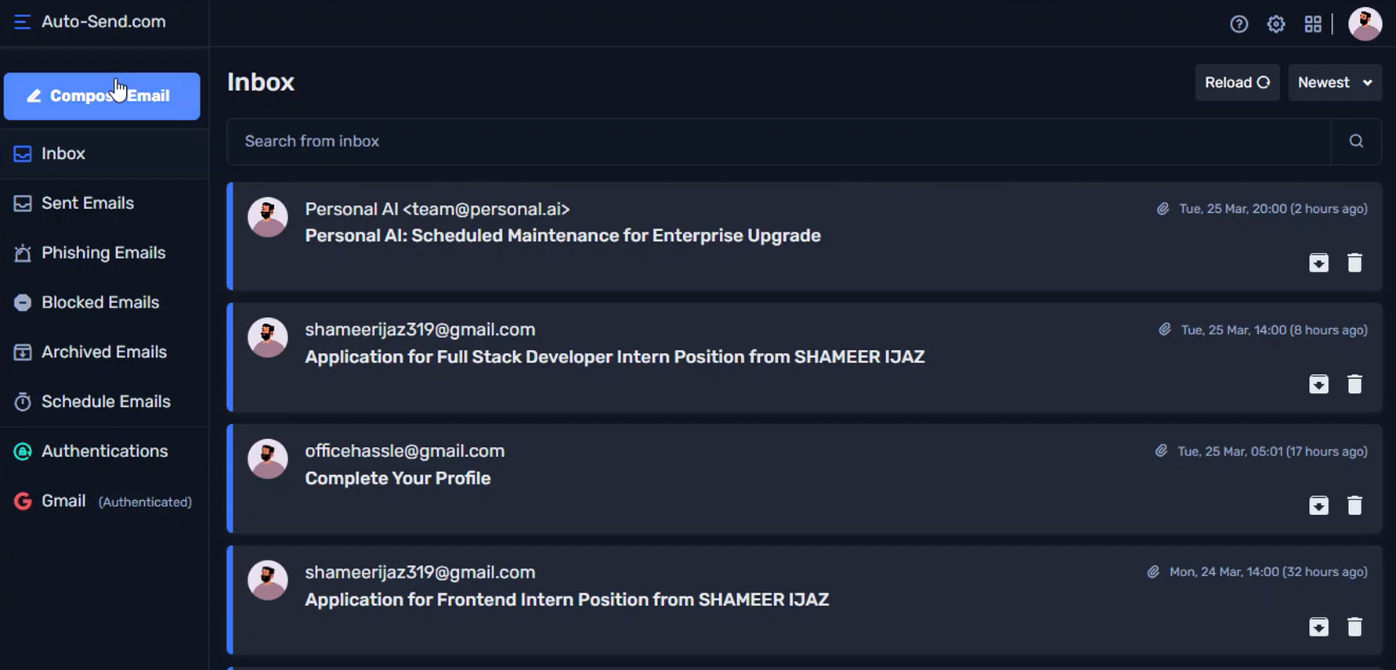Delete the Frontend Intern Position email
The height and width of the screenshot is (670, 1396).
coord(1354,626)
